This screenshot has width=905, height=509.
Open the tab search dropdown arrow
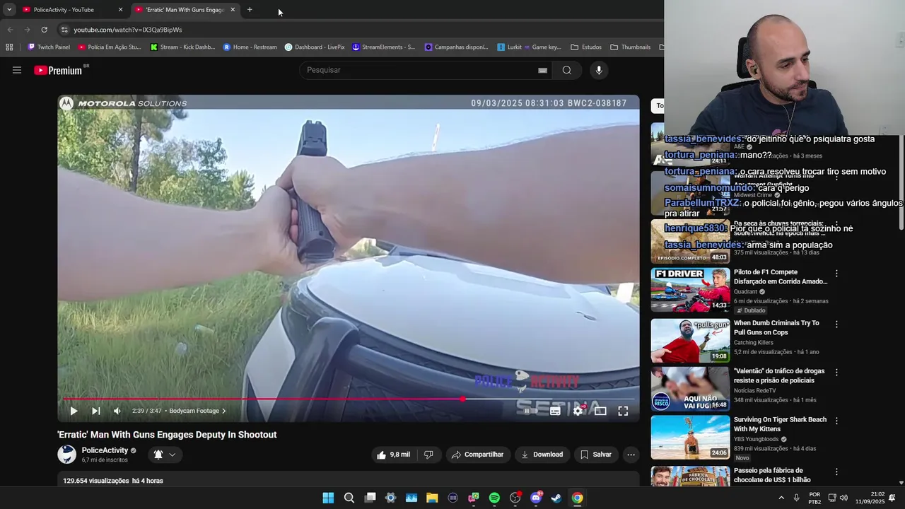pos(9,10)
